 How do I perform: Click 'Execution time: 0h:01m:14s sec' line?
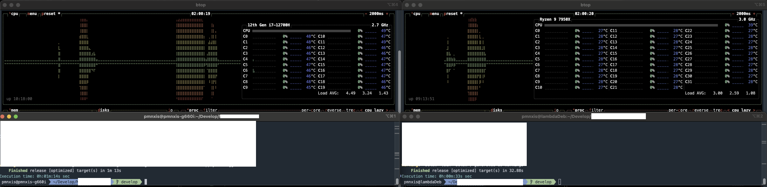[x=35, y=176]
